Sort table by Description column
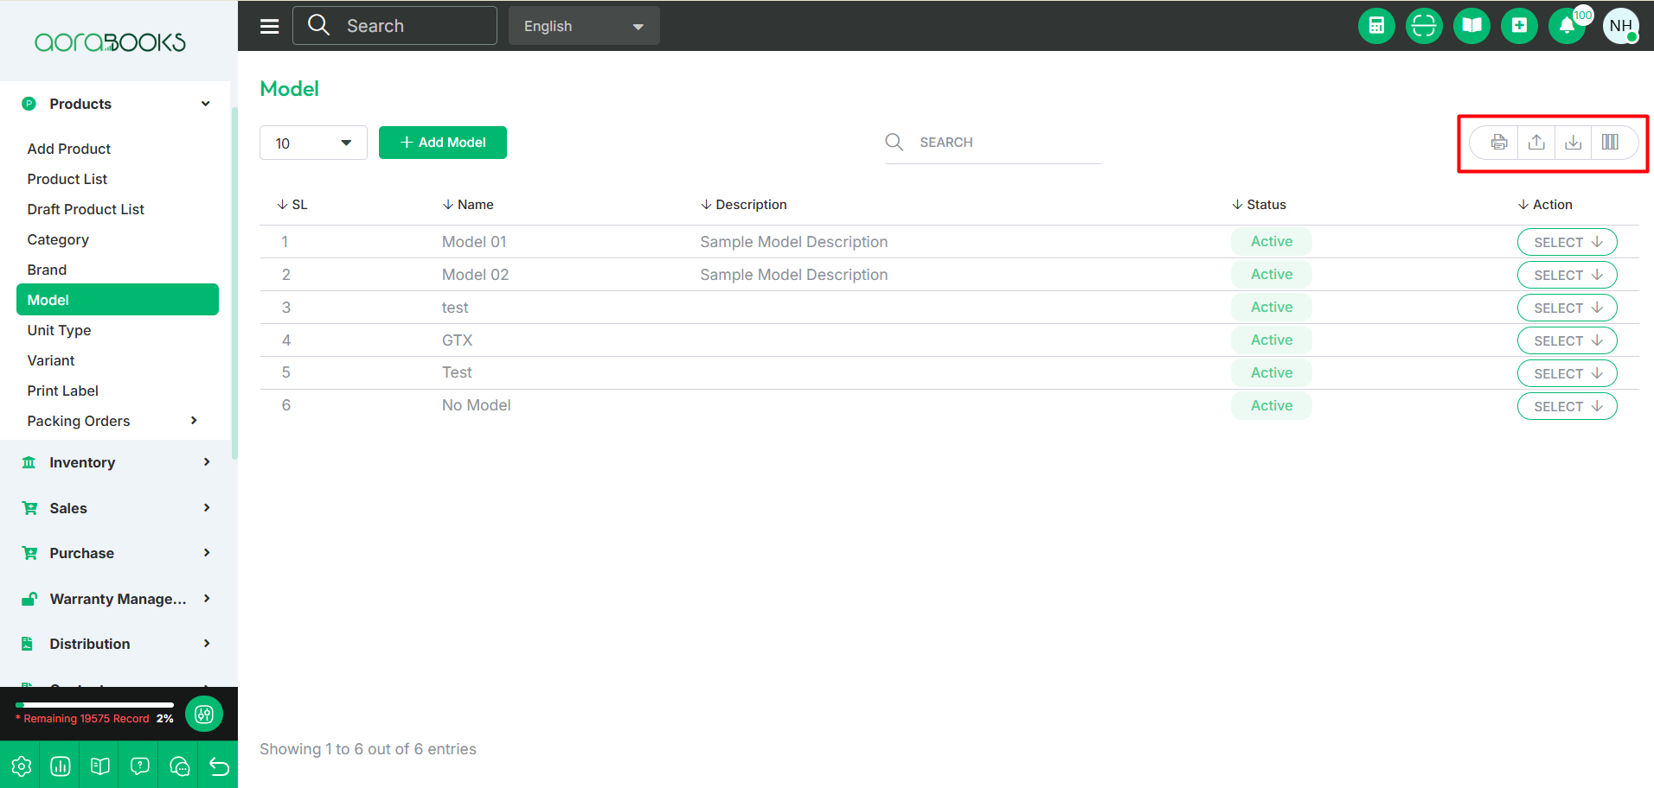 pos(744,205)
